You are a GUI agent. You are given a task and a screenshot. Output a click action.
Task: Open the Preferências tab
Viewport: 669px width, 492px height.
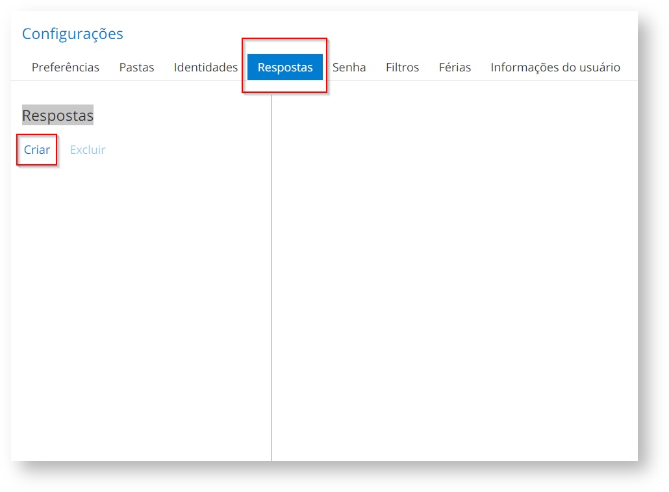point(66,68)
